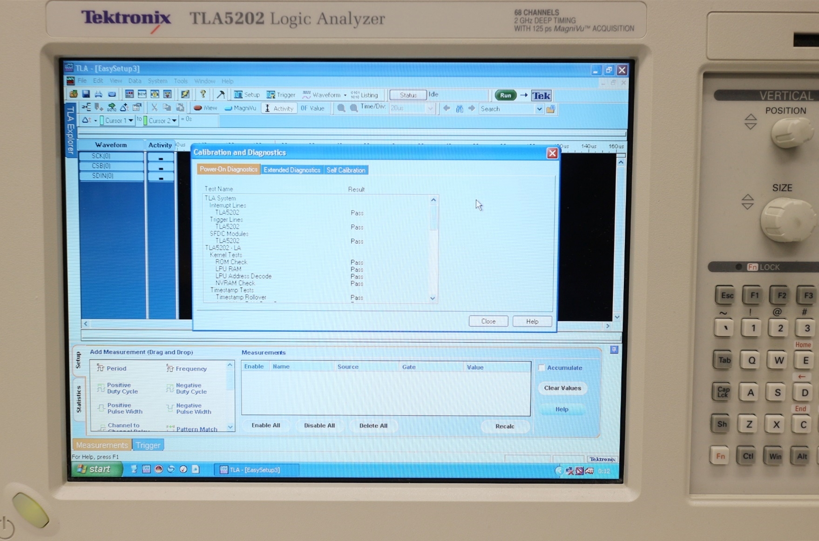Toggle the Activity indicator button

[279, 108]
